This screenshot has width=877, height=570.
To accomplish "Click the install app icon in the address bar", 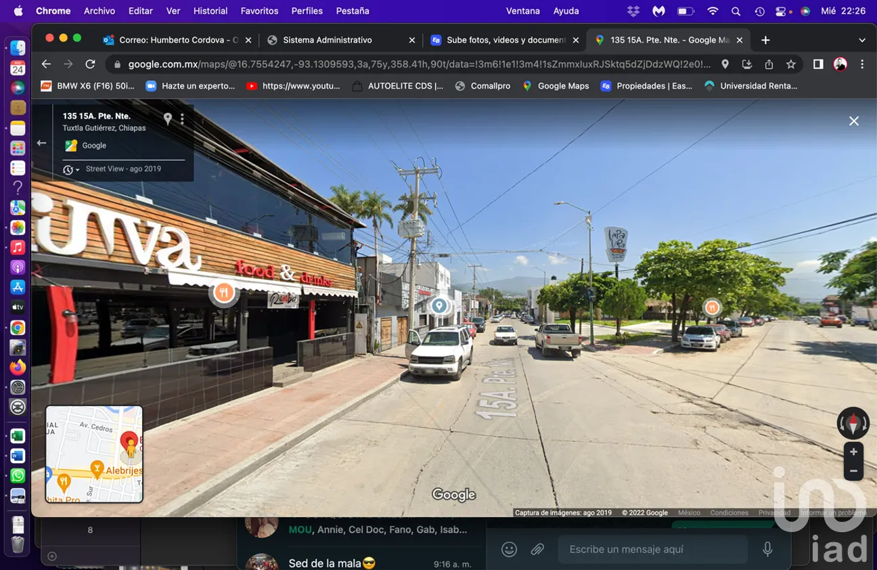I will pyautogui.click(x=747, y=64).
